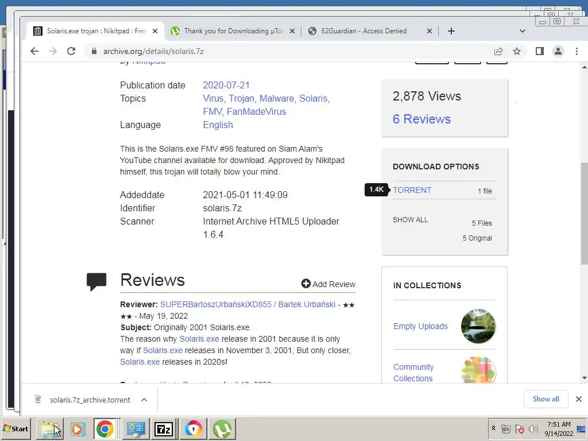588x441 pixels.
Task: Close the downloads bar
Action: [x=579, y=399]
